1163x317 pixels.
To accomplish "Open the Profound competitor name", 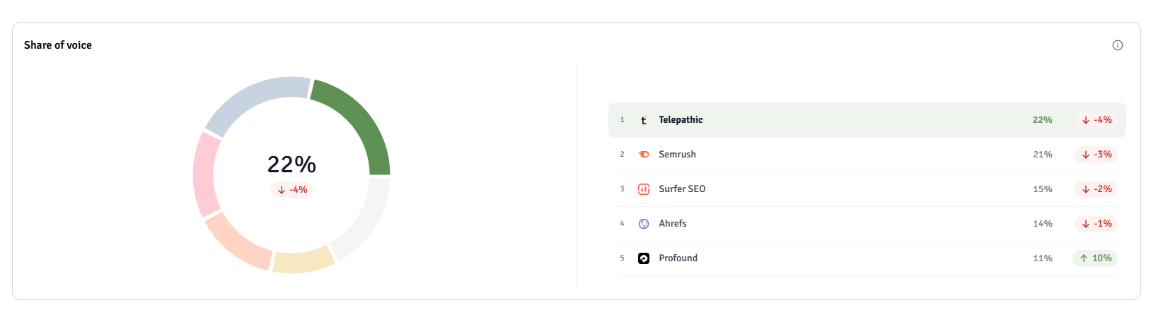I will pyautogui.click(x=678, y=258).
